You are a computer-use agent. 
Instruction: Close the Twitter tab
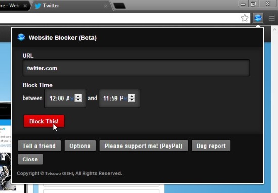point(106,6)
